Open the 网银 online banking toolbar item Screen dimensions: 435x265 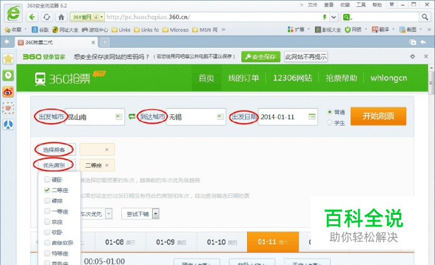[x=353, y=30]
